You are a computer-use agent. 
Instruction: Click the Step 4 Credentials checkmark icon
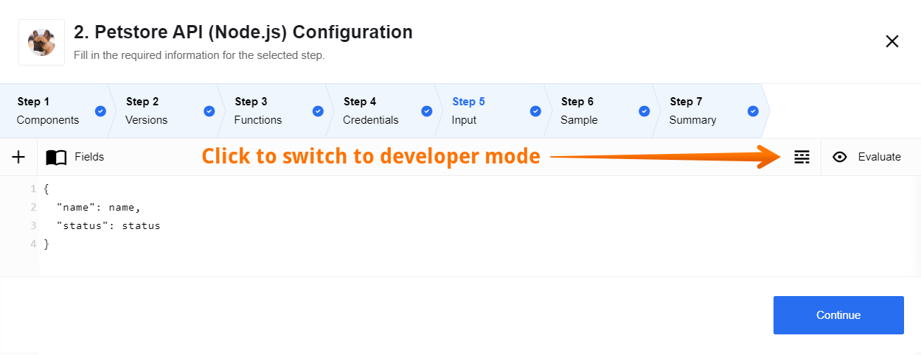coord(426,111)
